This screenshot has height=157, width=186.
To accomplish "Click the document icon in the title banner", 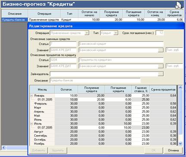I will pos(179,5).
